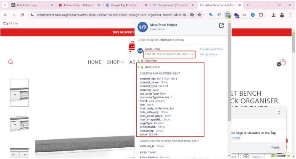Image resolution: width=296 pixels, height=159 pixels.
Task: Select the second product thumbnail
Action: pos(19,124)
